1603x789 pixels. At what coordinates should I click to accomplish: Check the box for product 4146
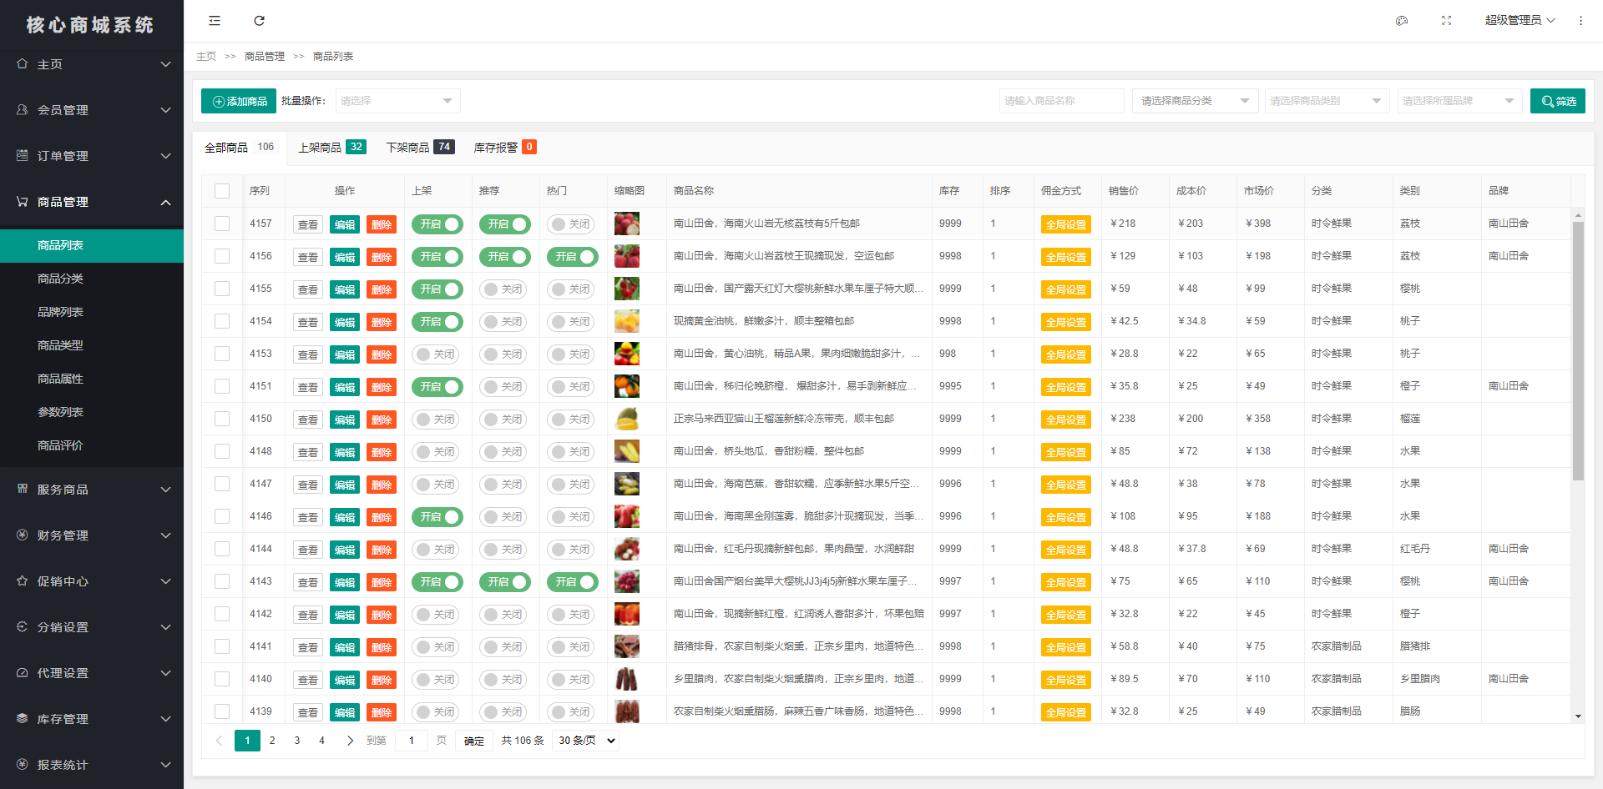[x=222, y=516]
